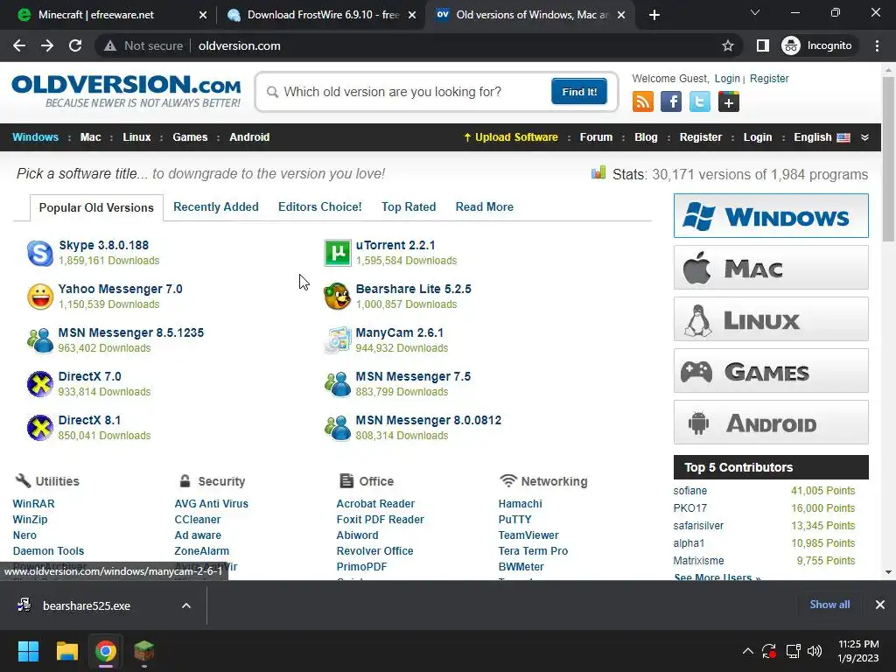Viewport: 896px width, 672px height.
Task: Open the Android menu item
Action: (x=249, y=137)
